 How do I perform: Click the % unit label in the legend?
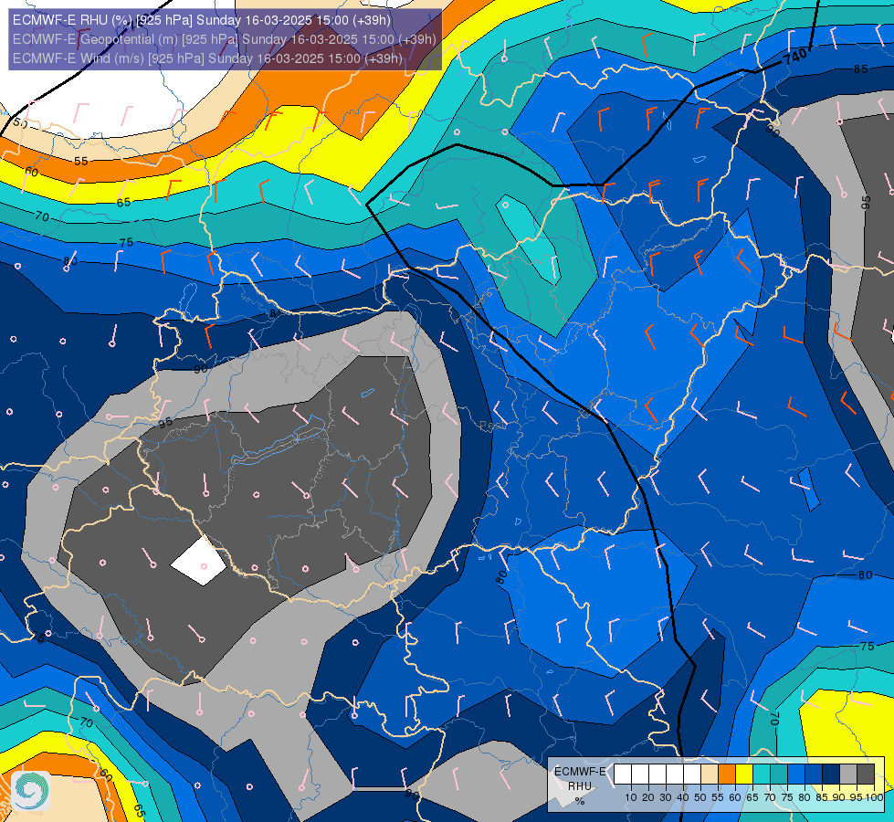point(580,801)
